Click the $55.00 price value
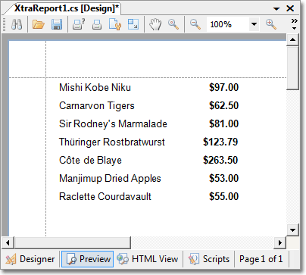The image size is (306, 275). pyautogui.click(x=224, y=196)
